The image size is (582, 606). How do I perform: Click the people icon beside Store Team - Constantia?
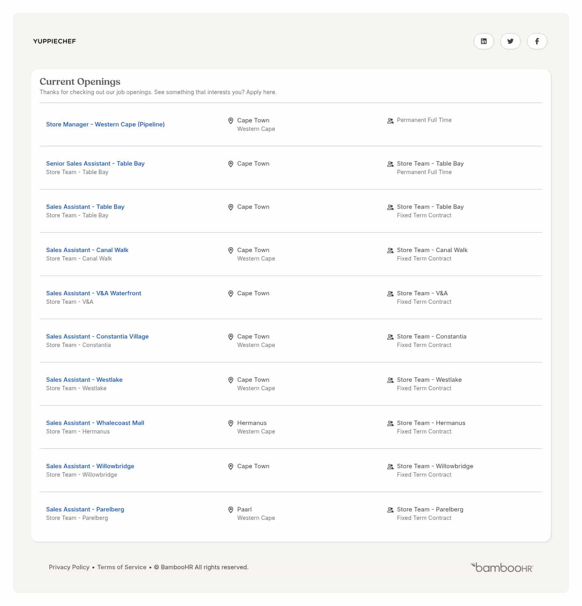pyautogui.click(x=390, y=337)
